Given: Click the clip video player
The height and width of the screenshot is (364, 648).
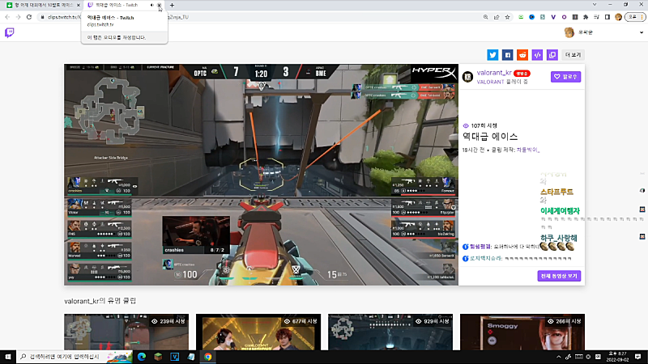Looking at the screenshot, I should (x=261, y=175).
